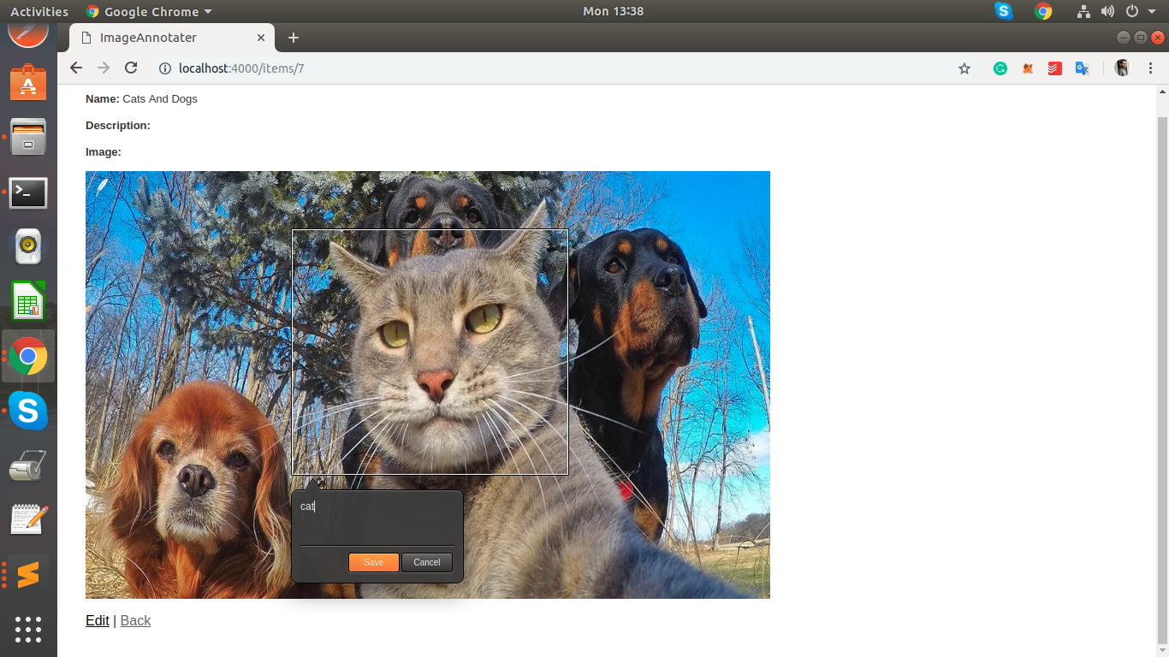Open the Grammarly extension icon

1000,68
